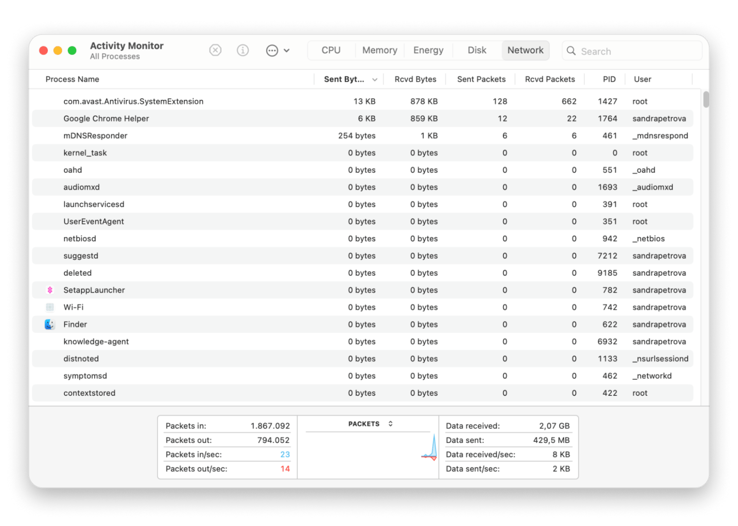The height and width of the screenshot is (526, 738).
Task: Click Packets out value 794.052
Action: [x=273, y=440]
